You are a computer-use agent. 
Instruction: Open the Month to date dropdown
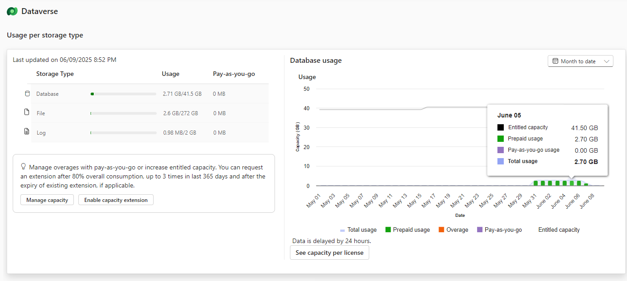pyautogui.click(x=580, y=61)
